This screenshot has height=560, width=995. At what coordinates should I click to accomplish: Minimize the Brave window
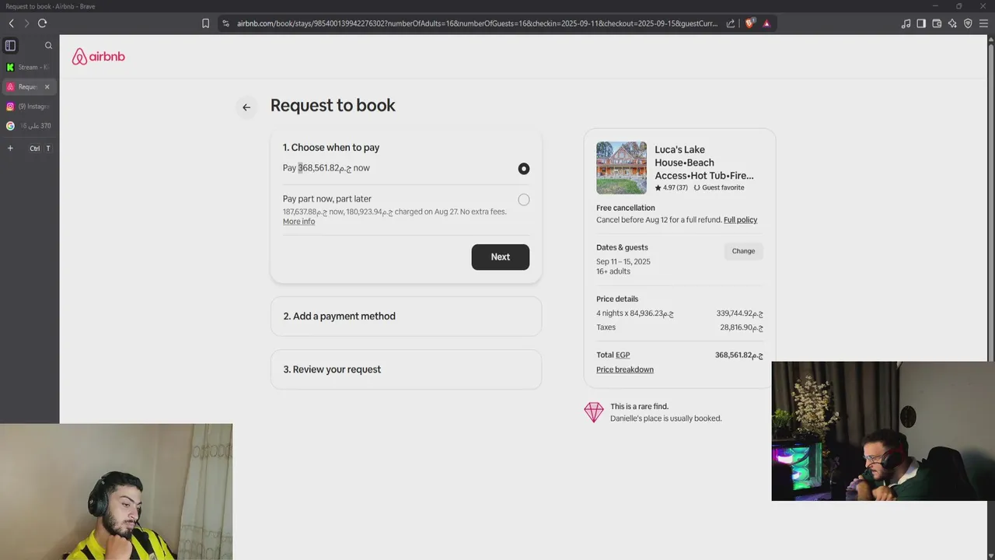pos(936,6)
